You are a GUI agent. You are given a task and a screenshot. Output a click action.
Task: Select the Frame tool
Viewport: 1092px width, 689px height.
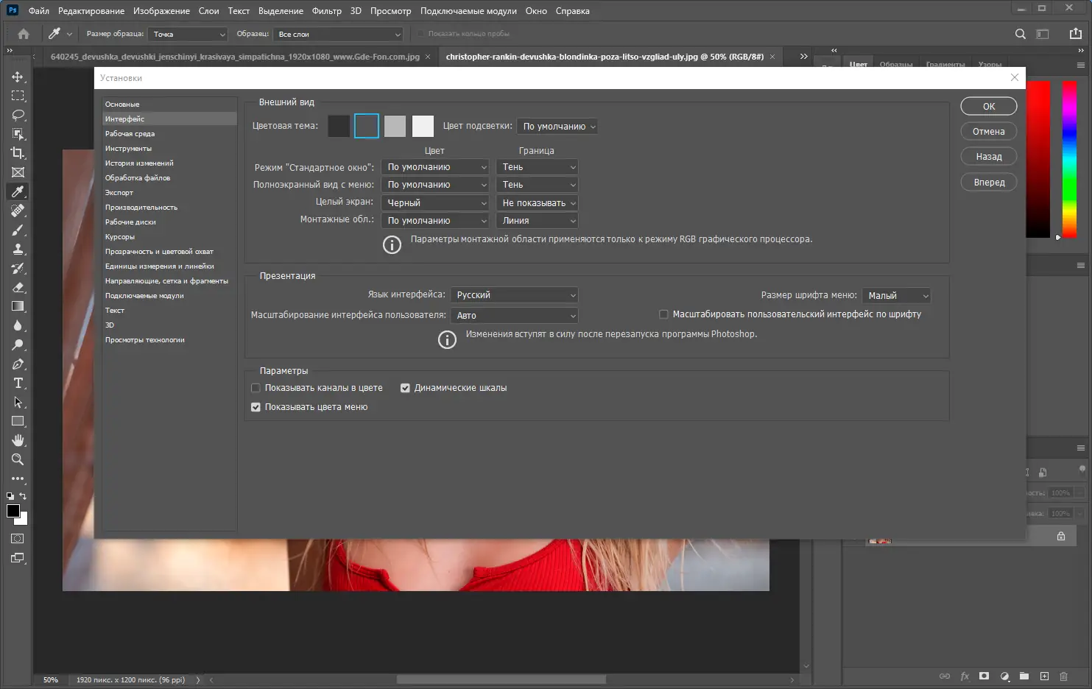coord(18,172)
